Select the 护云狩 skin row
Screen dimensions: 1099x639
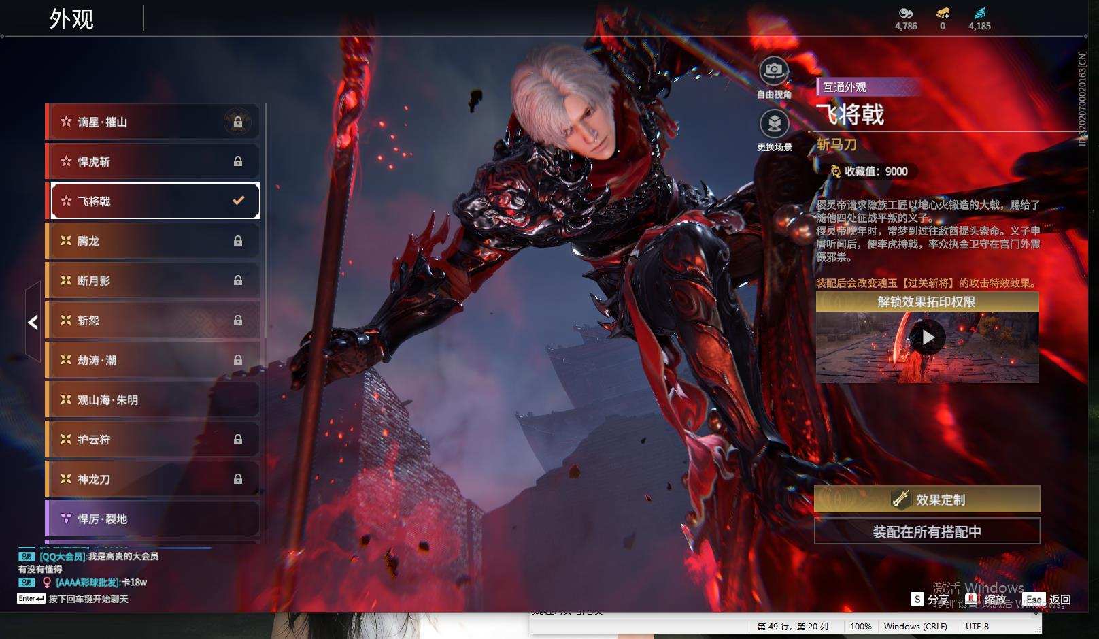[x=152, y=439]
